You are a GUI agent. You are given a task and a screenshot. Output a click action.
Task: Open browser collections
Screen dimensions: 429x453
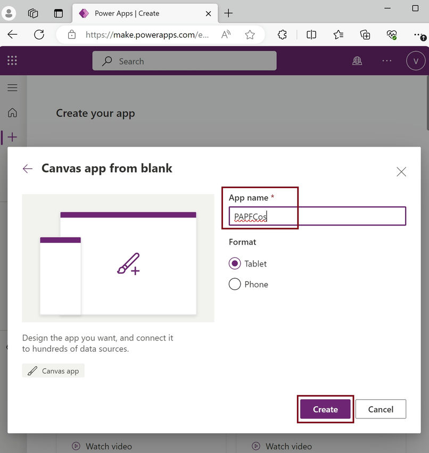point(365,35)
